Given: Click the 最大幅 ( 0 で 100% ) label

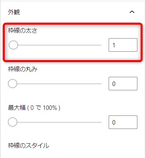Looking at the screenshot, I should coord(34,108).
